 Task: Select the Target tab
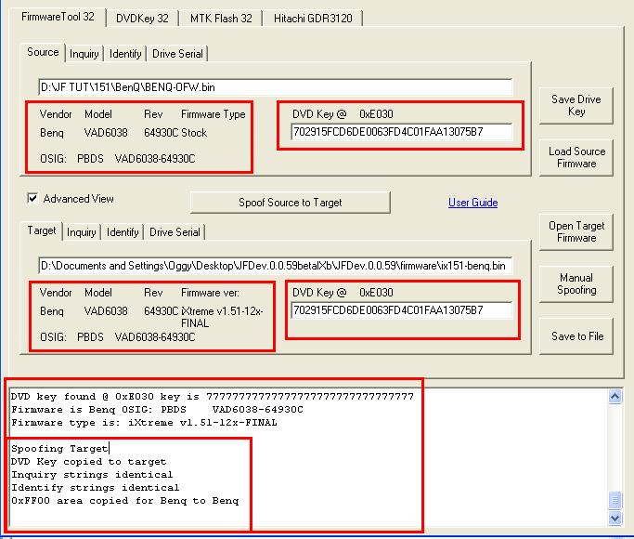pos(41,230)
